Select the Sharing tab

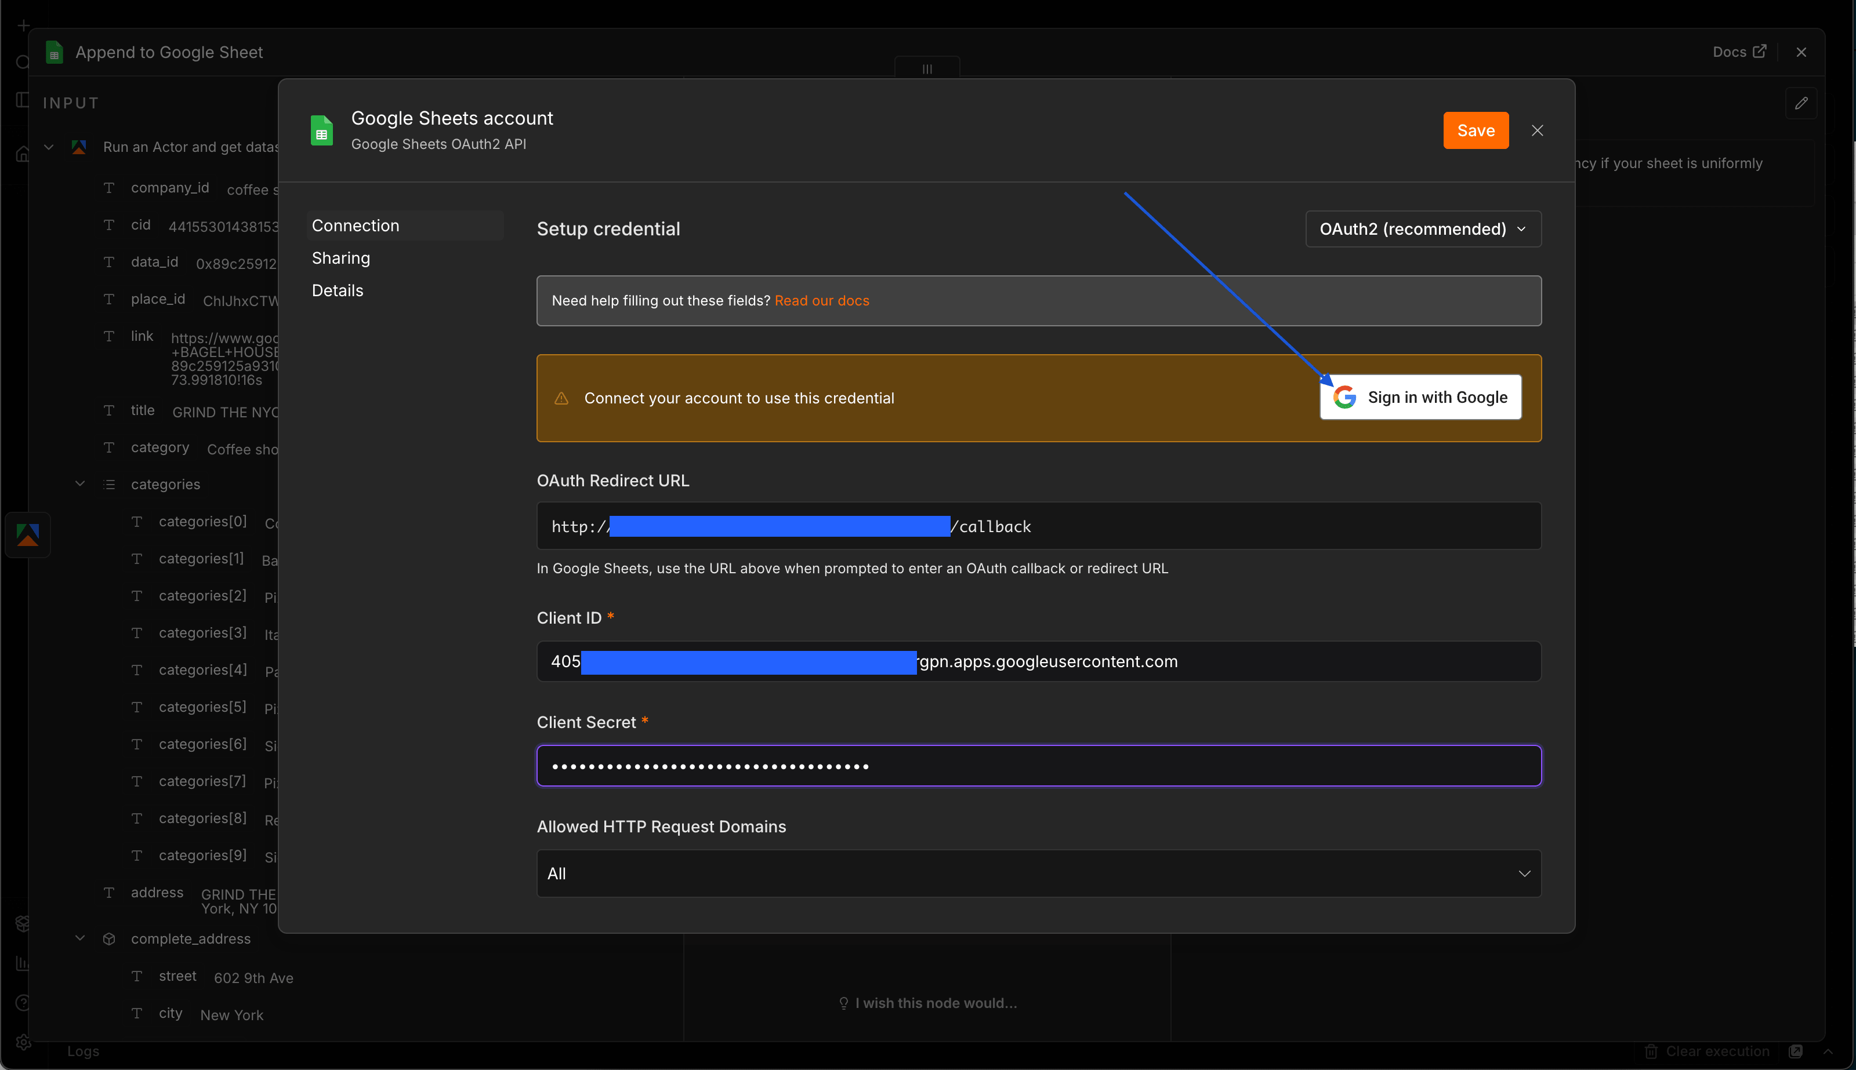point(340,258)
